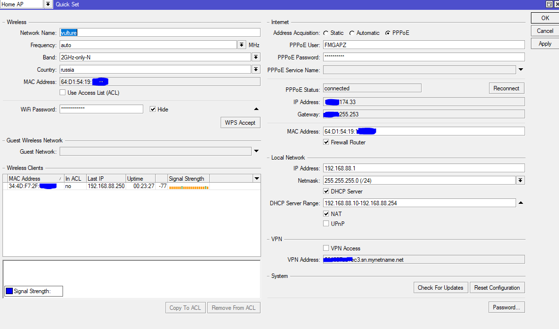Click the blue Signal Strength color swatch

(9, 291)
